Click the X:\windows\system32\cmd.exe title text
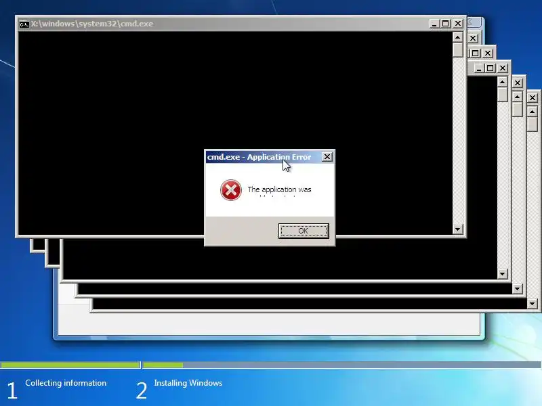This screenshot has width=542, height=406. pos(92,24)
